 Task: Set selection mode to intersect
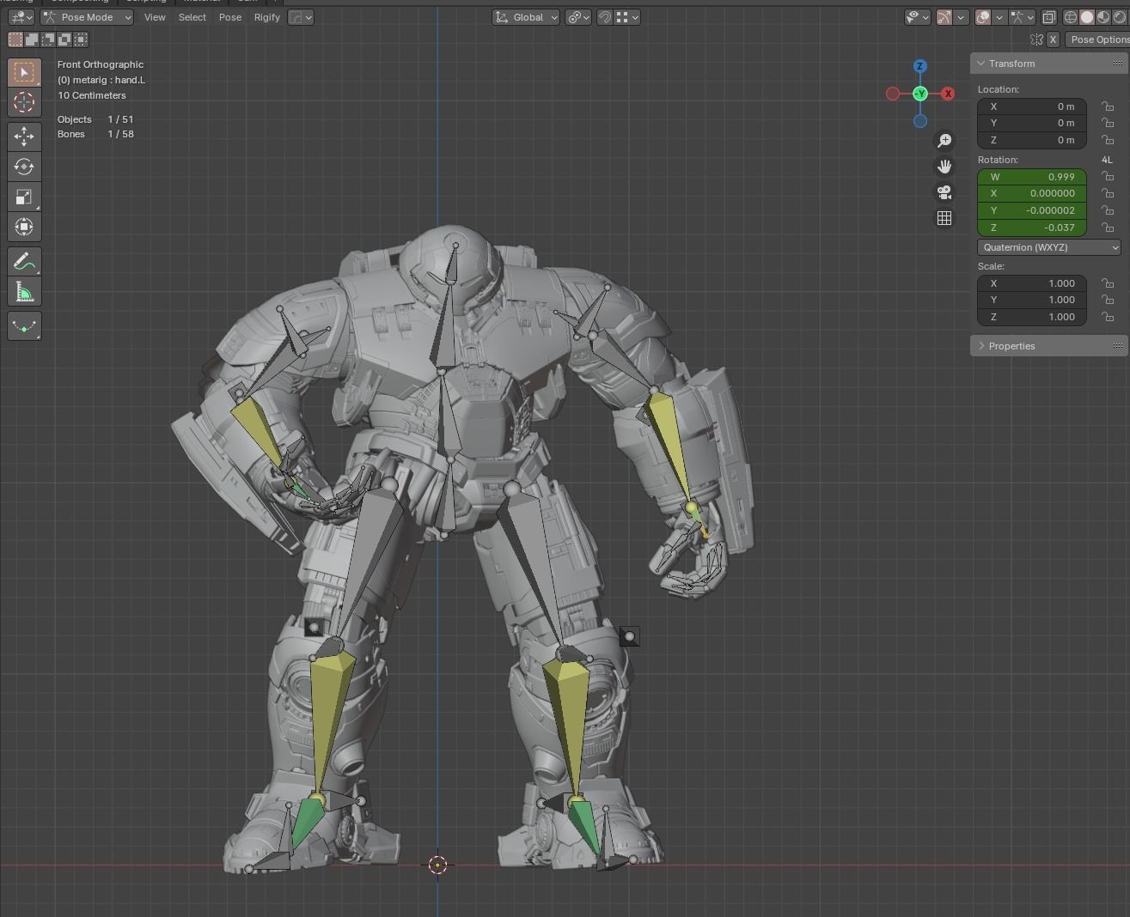(81, 39)
